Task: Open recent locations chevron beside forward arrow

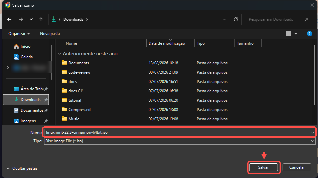Action: 31,19
